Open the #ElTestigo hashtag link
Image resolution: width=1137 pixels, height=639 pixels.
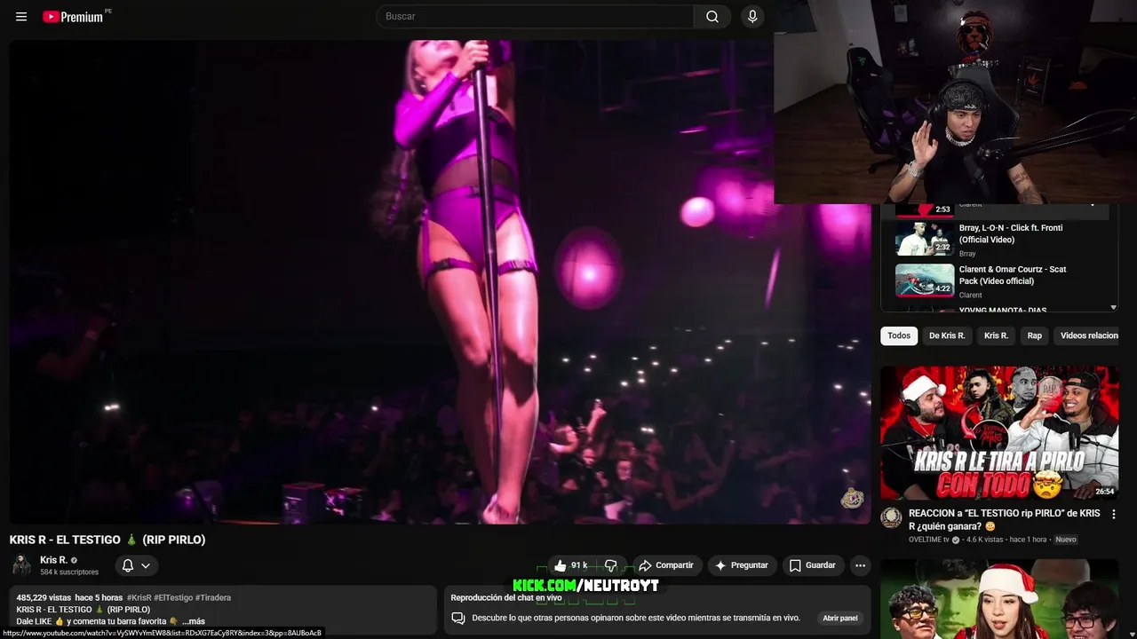click(173, 598)
